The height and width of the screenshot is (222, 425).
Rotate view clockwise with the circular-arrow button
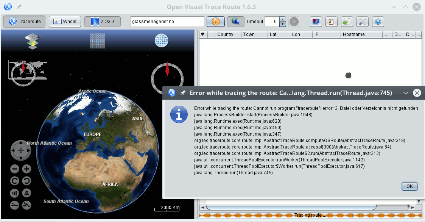click(x=15, y=181)
